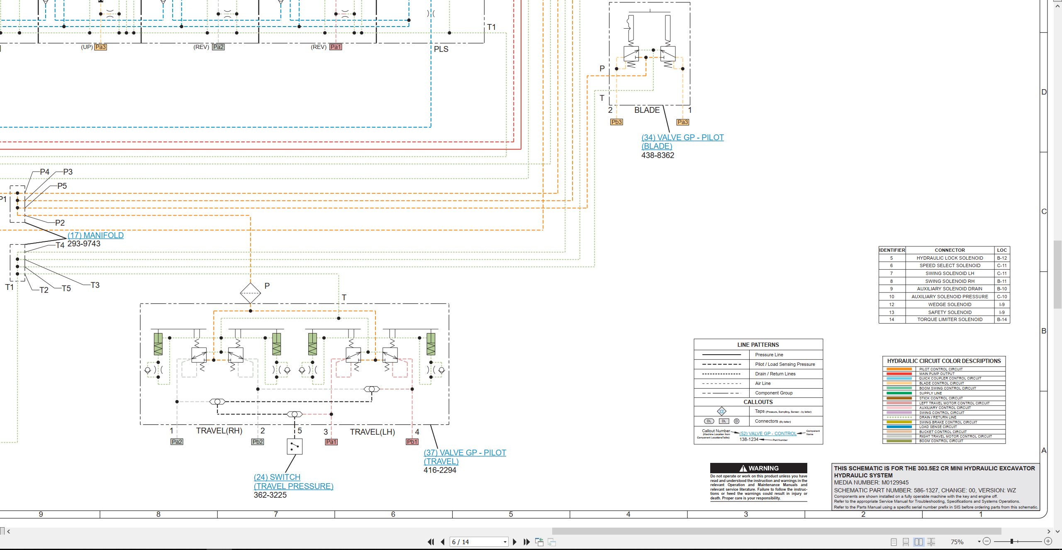Viewport: 1062px width, 550px height.
Task: Click the vertical scrollbar thumb
Action: pyautogui.click(x=1057, y=274)
